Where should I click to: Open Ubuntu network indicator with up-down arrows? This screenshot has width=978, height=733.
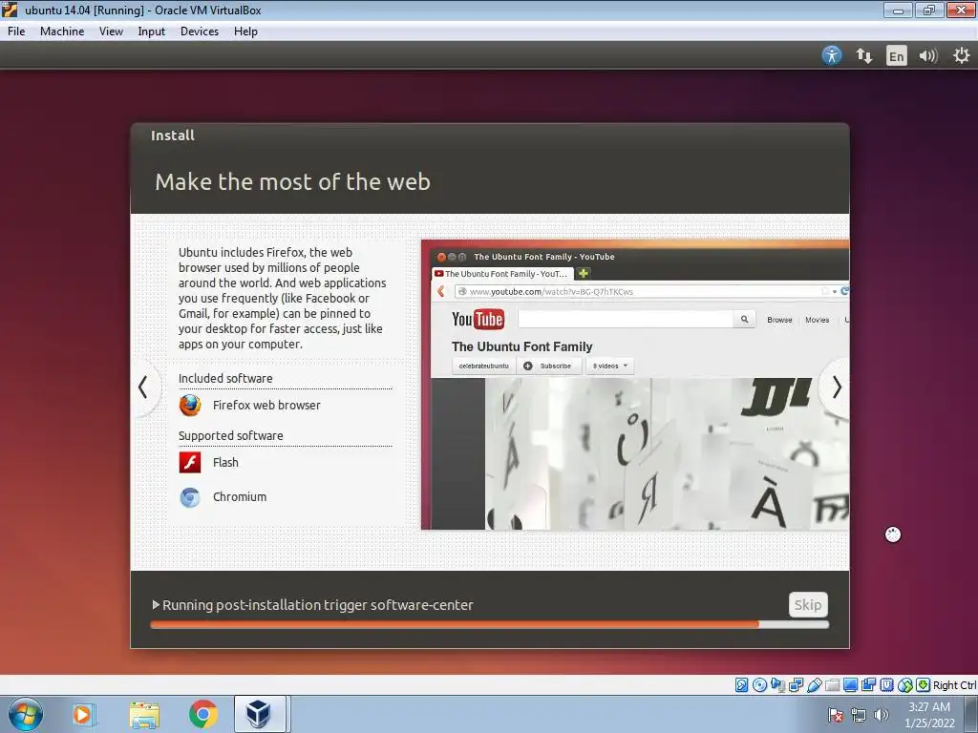863,55
